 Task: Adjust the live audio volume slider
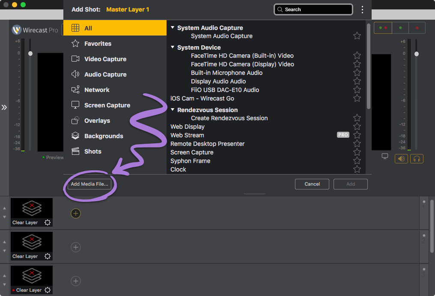coord(417,54)
